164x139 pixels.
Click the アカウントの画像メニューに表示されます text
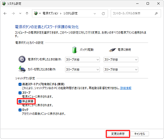tap(44, 114)
